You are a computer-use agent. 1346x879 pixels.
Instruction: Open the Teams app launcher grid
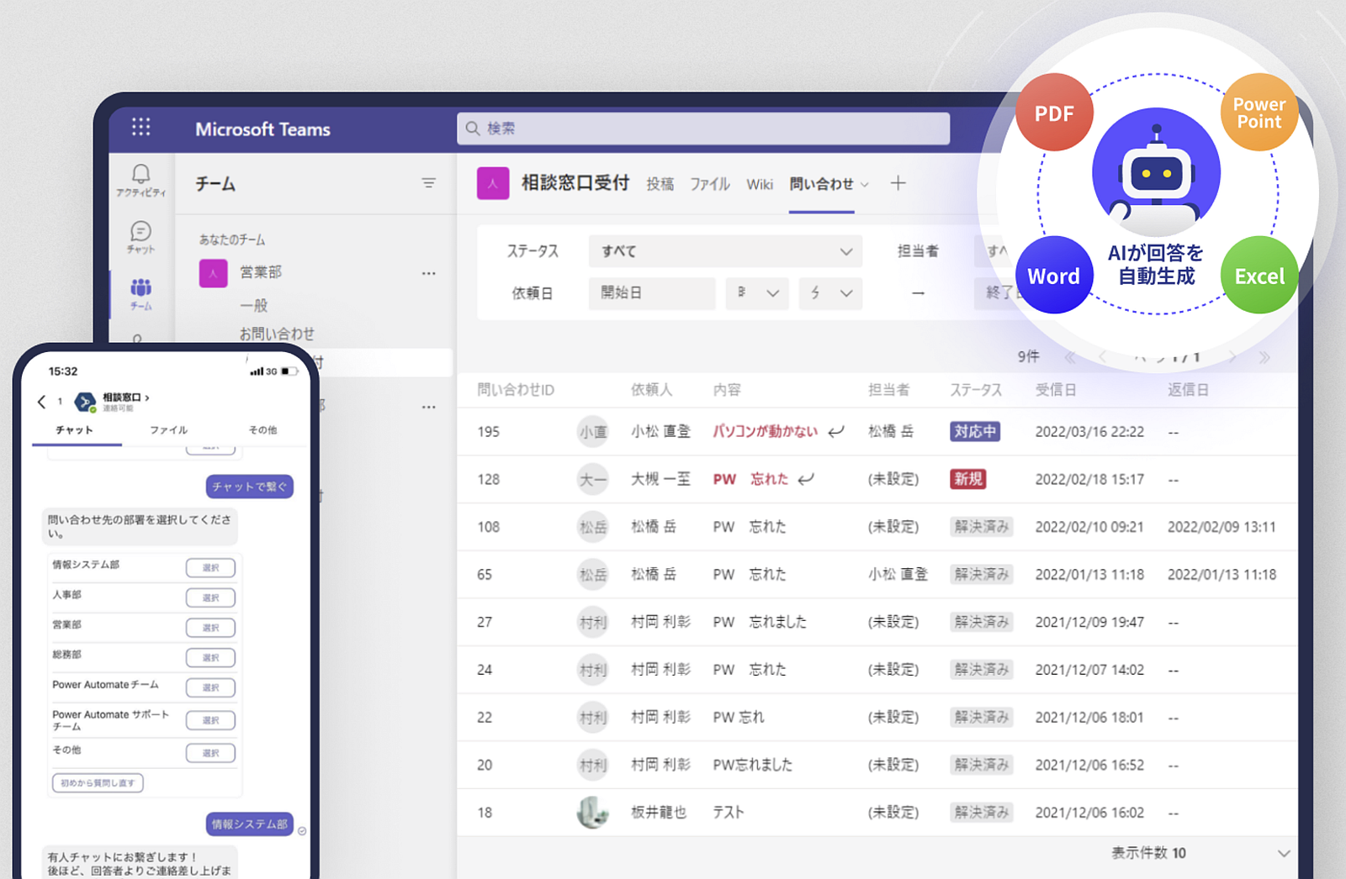coord(141,127)
